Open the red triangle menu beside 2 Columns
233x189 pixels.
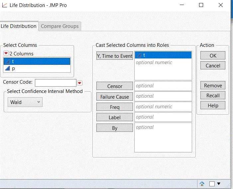click(6, 53)
